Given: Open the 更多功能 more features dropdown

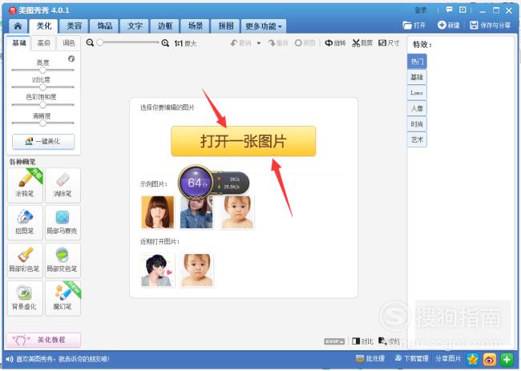Looking at the screenshot, I should (x=264, y=26).
